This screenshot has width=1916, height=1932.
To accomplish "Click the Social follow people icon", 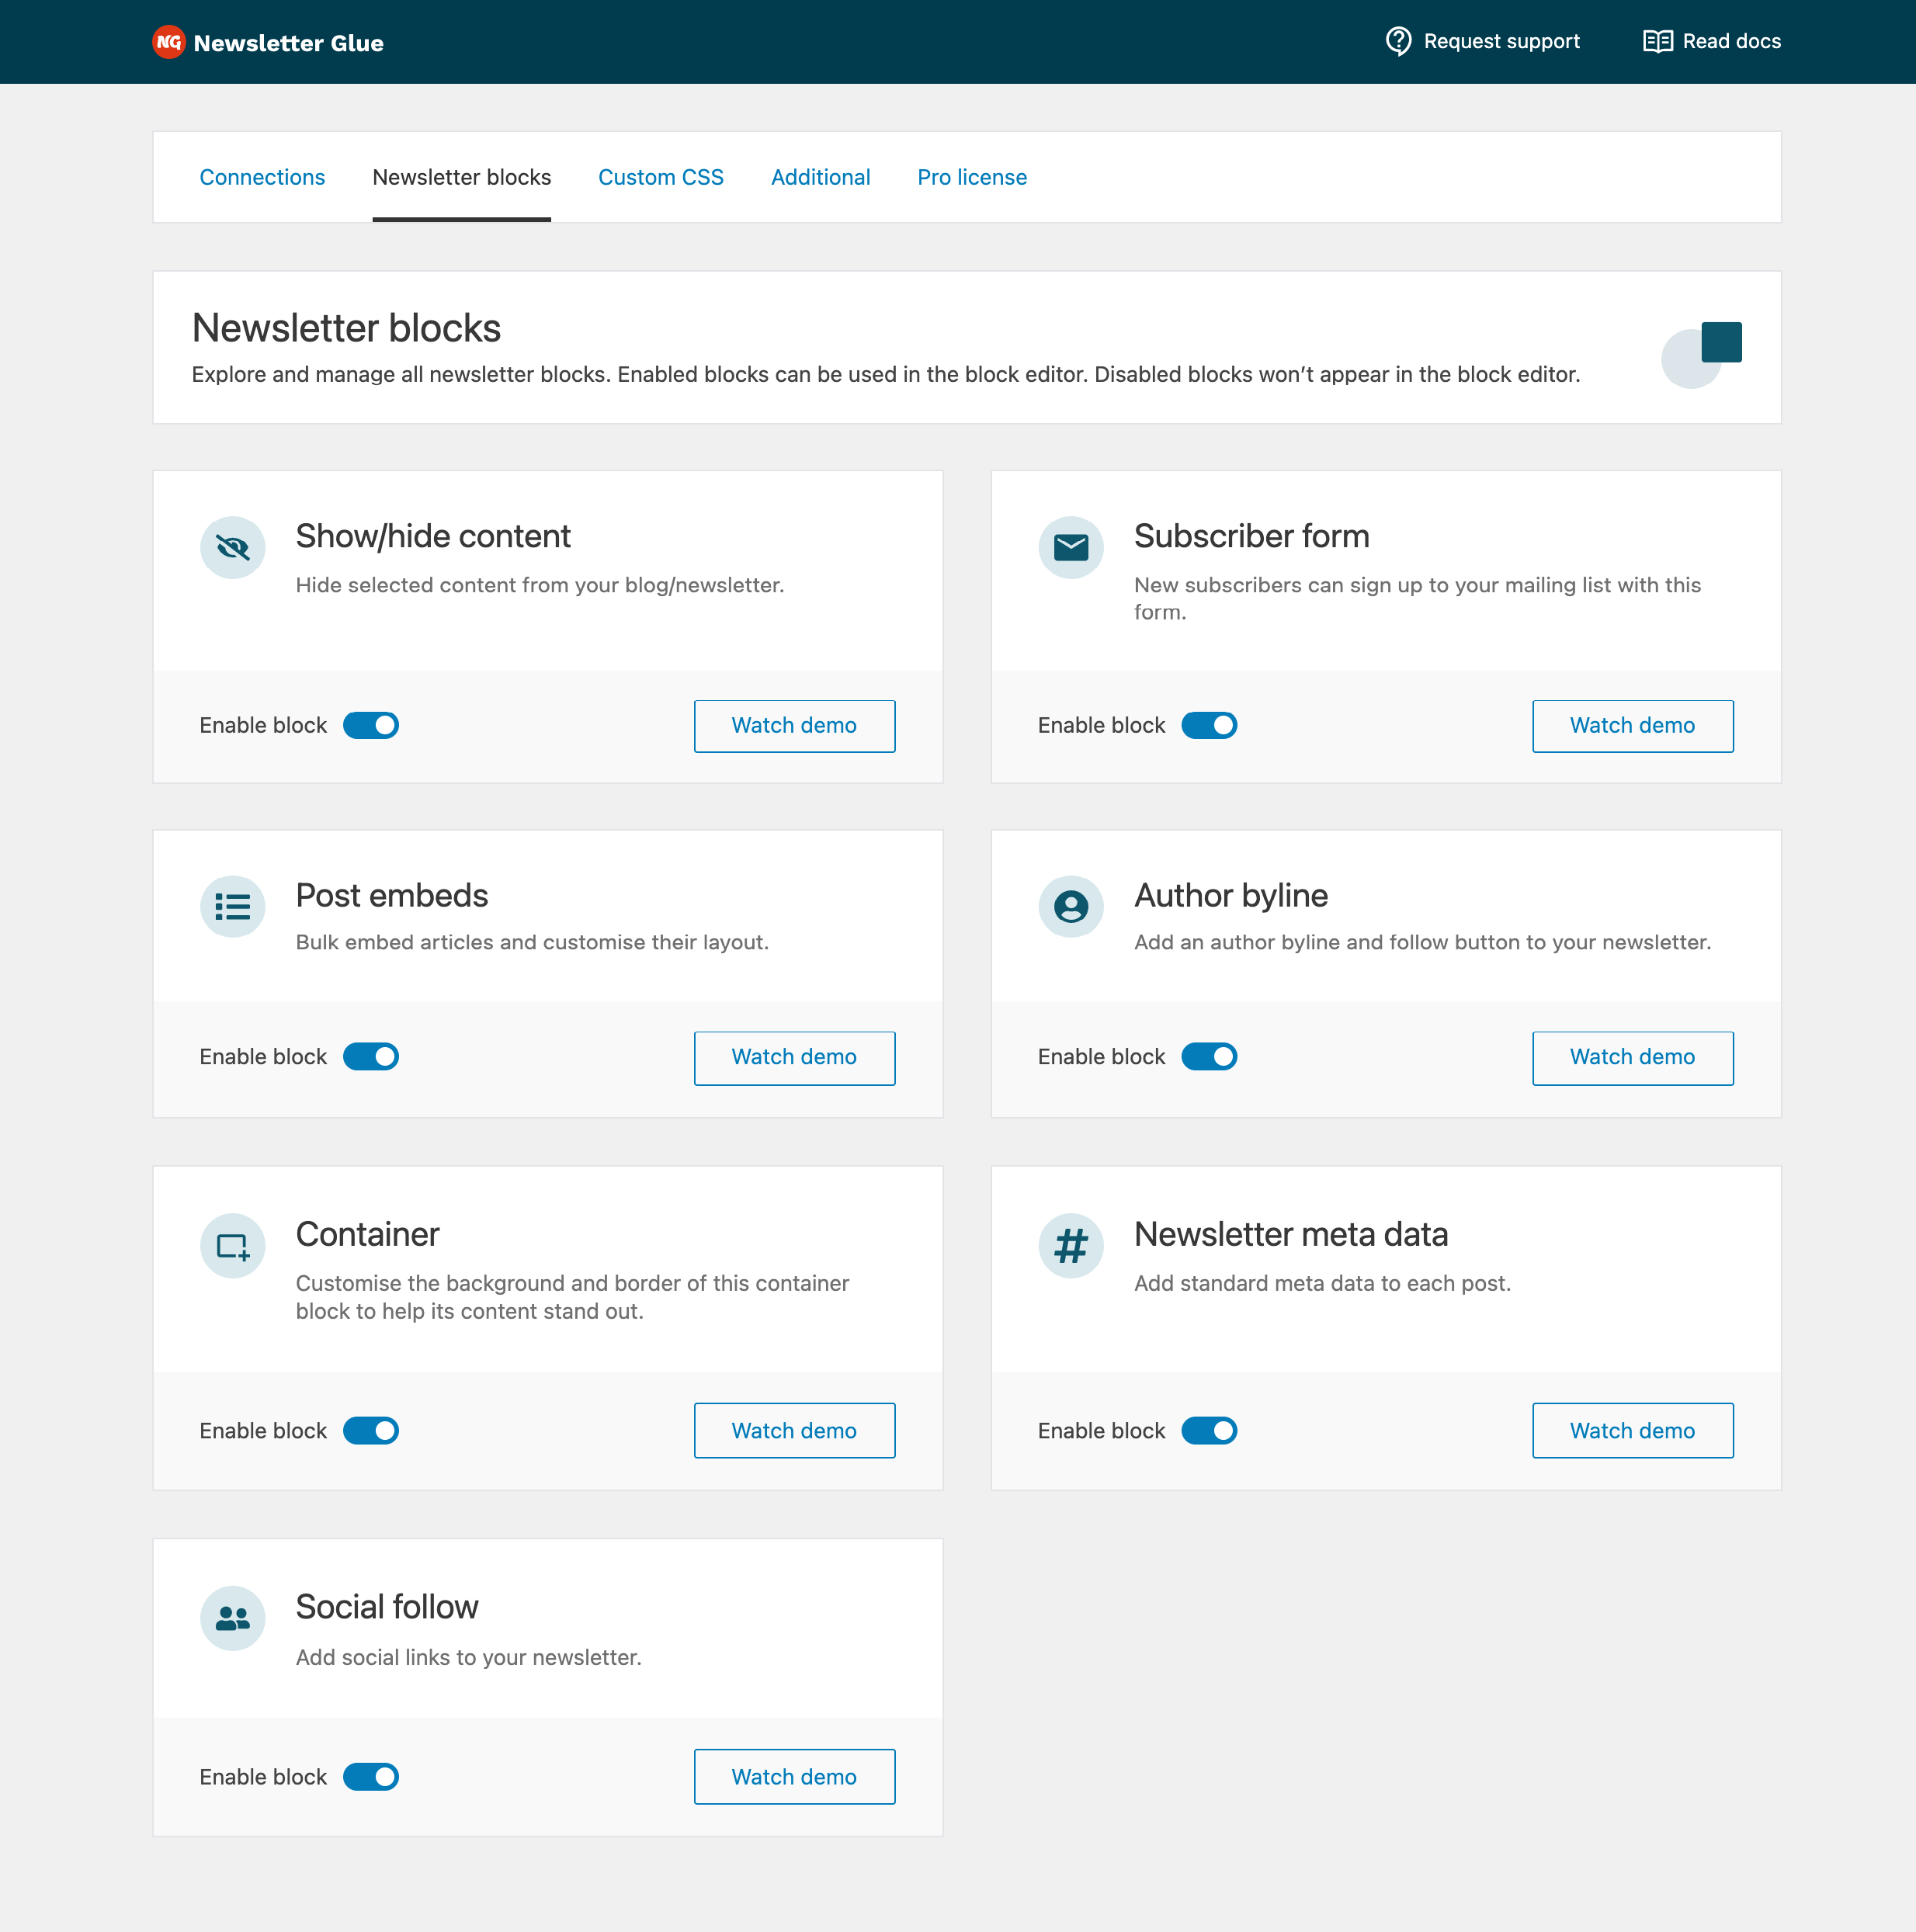I will pos(233,1617).
